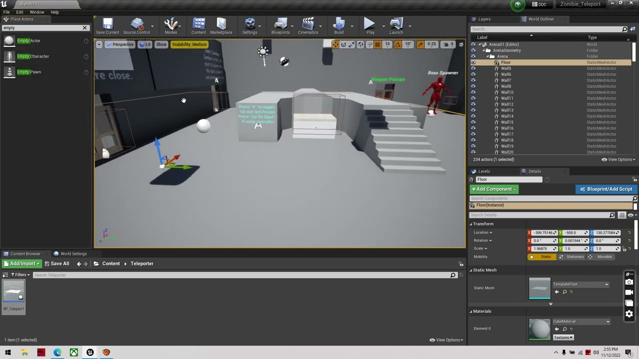Collapse the Arena folder in outliner
The width and height of the screenshot is (639, 359).
coord(487,56)
